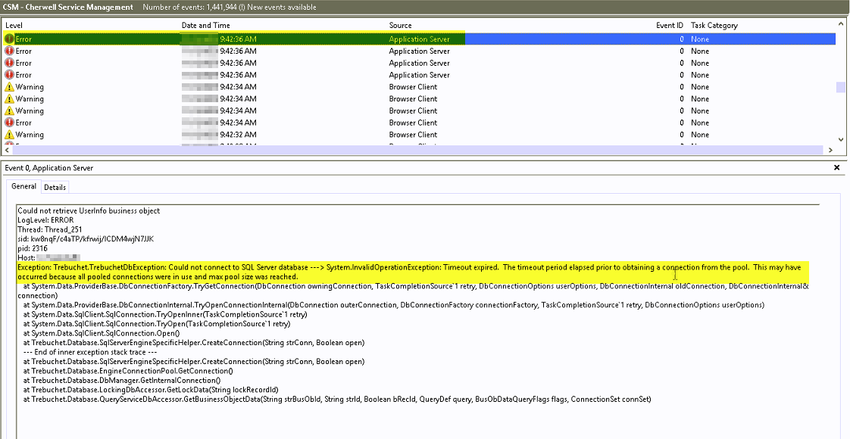The height and width of the screenshot is (439, 850).
Task: Click the down arrow on the event list scrollbar
Action: [840, 138]
